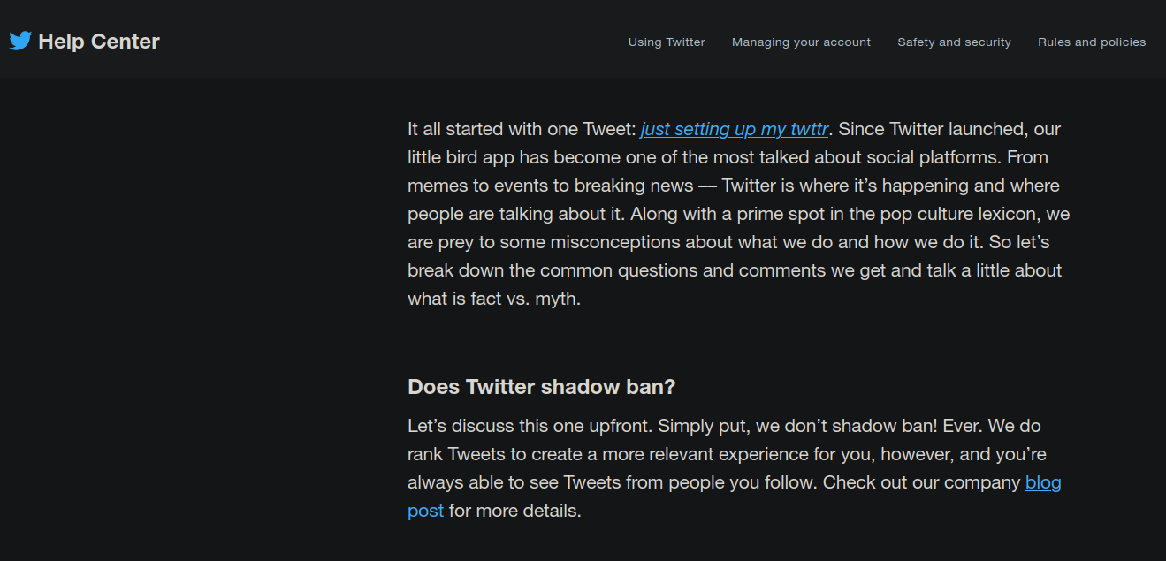Select Managing your account in navigation
This screenshot has height=561, width=1166.
(801, 42)
